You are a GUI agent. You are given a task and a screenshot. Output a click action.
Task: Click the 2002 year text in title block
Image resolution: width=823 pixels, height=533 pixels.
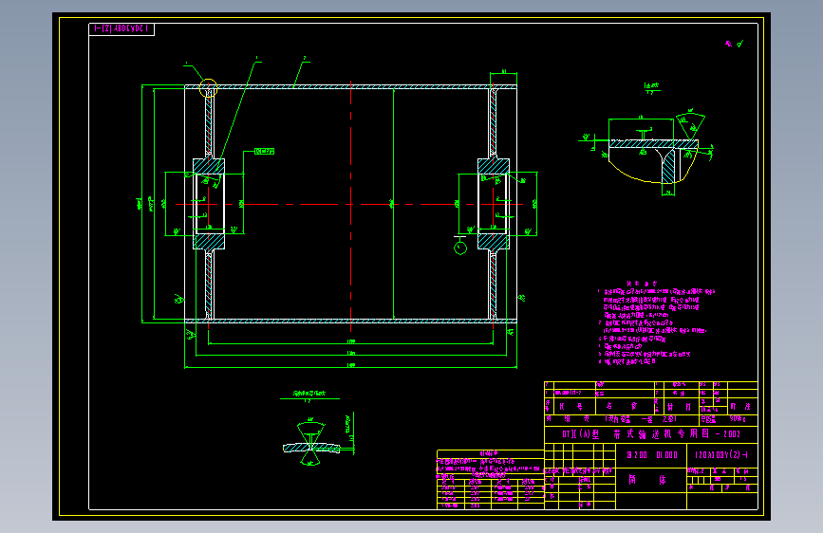pyautogui.click(x=732, y=434)
